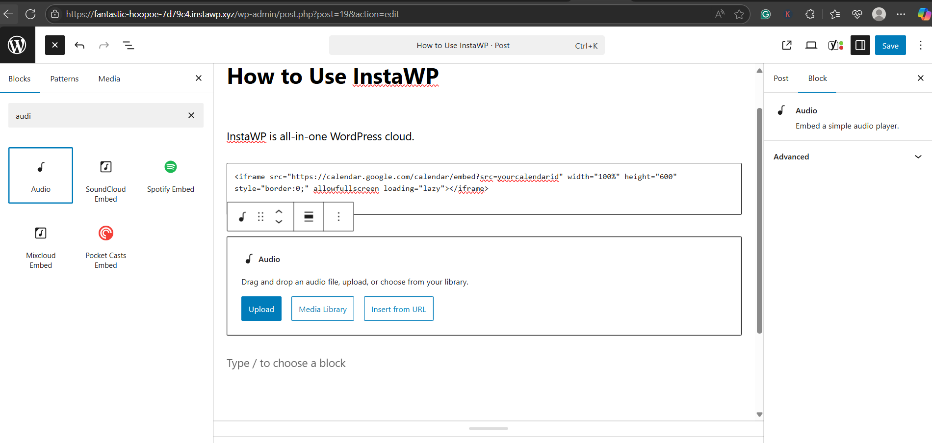Screen dimensions: 932x443
Task: Switch to the Patterns tab
Action: [x=64, y=78]
